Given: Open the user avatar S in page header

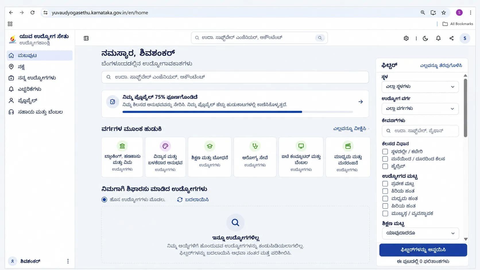Looking at the screenshot, I should click(464, 38).
